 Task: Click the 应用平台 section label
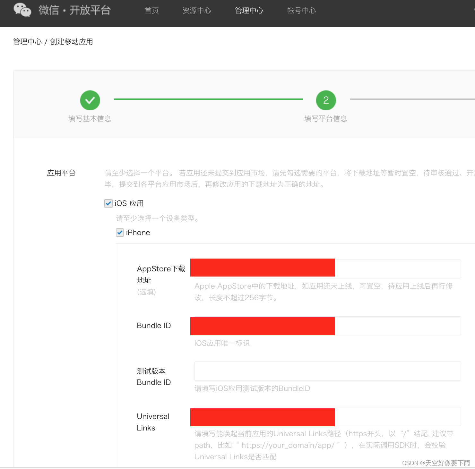(61, 173)
